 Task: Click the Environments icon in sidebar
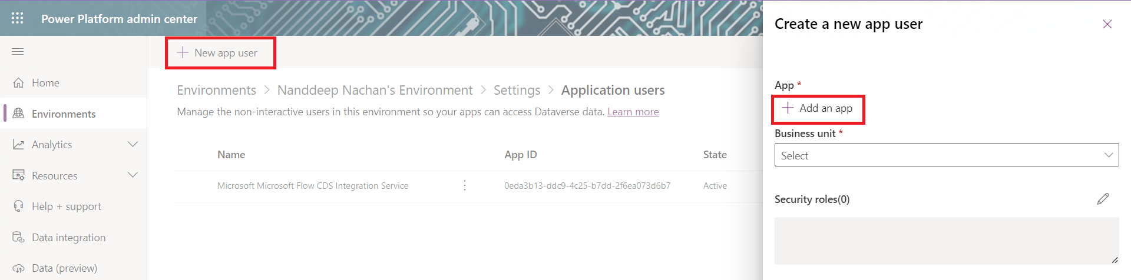19,114
